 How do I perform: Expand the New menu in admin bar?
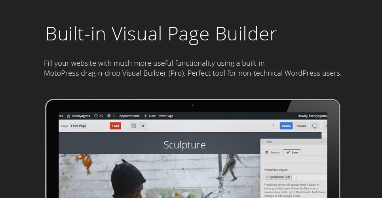[150, 116]
